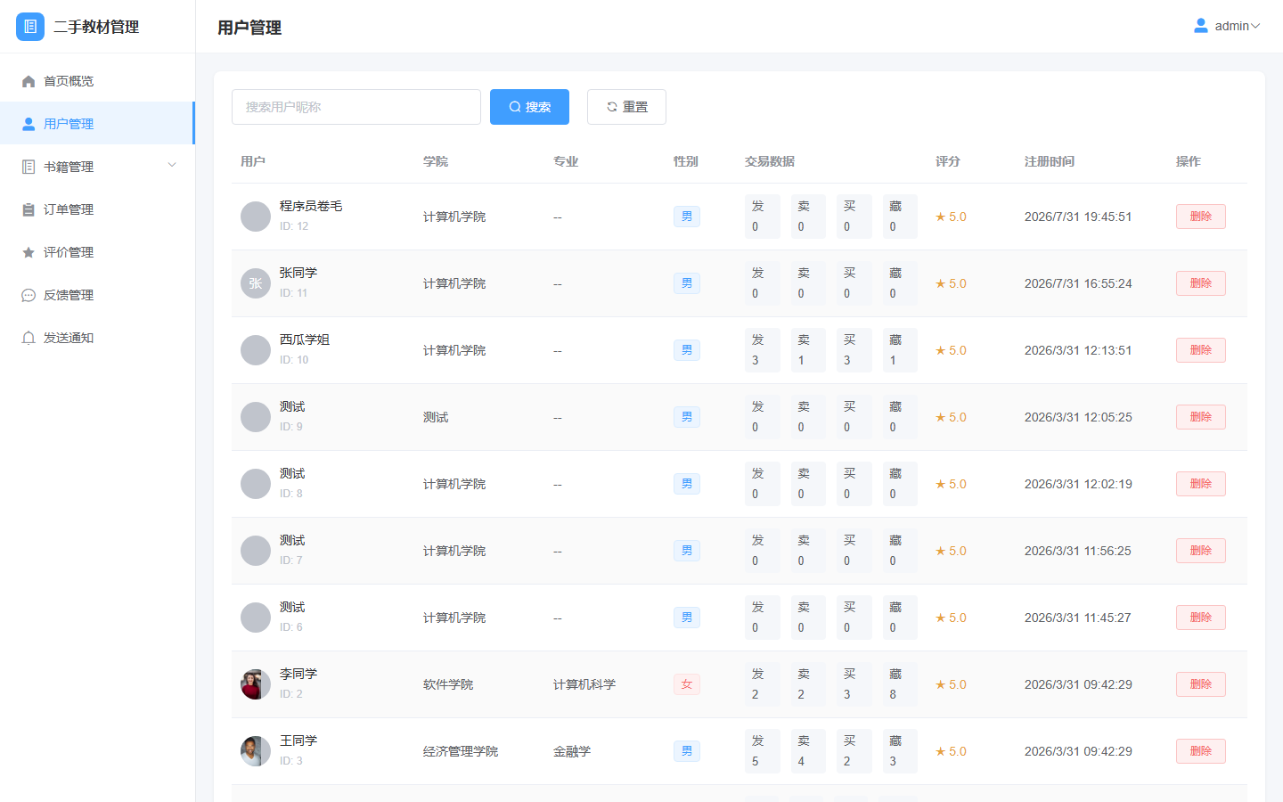Image resolution: width=1283 pixels, height=802 pixels.
Task: Delete the 测试 user with ID 9
Action: point(1200,417)
